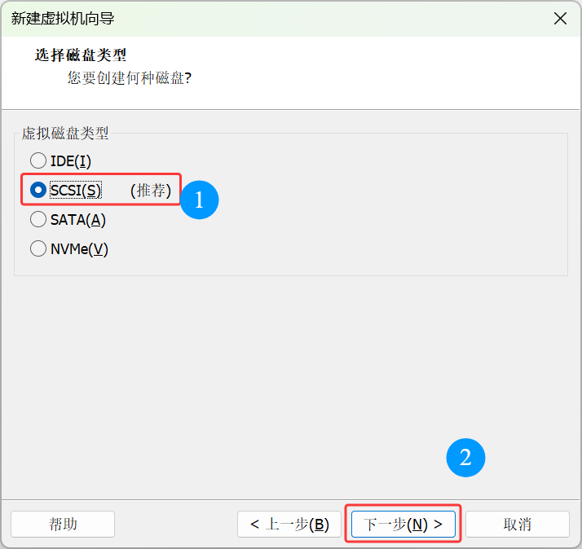
Task: Go back with the < 上一步(B) button
Action: 289,524
